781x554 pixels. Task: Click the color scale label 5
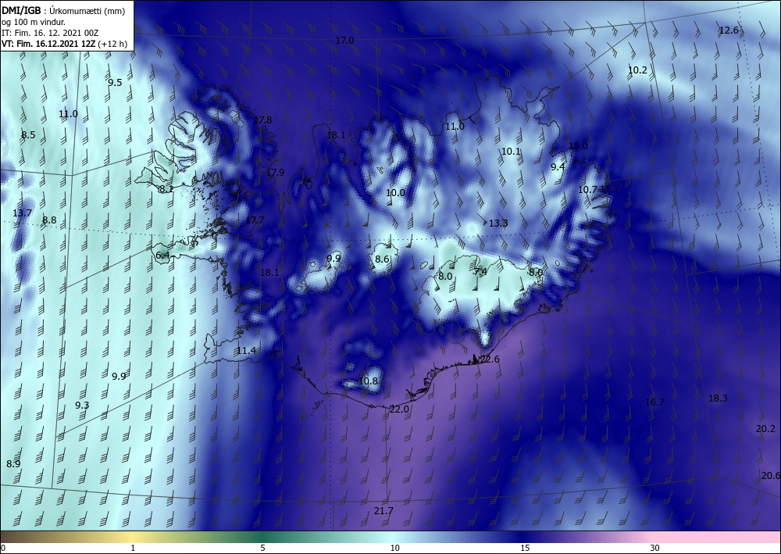[x=262, y=549]
